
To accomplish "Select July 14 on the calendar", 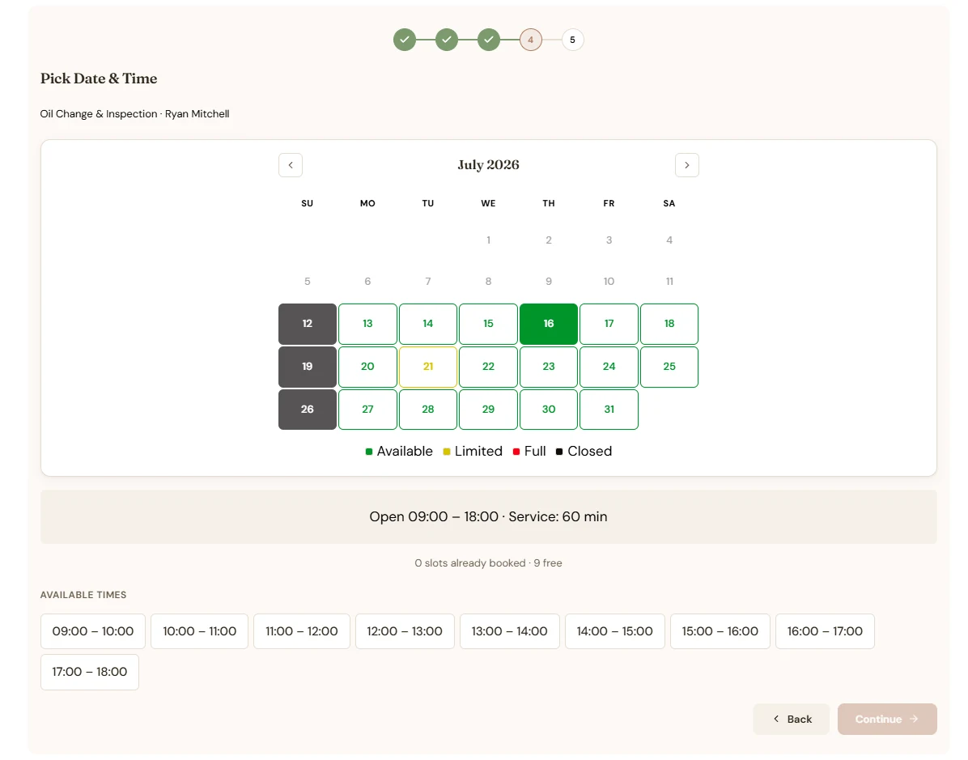I will point(428,324).
